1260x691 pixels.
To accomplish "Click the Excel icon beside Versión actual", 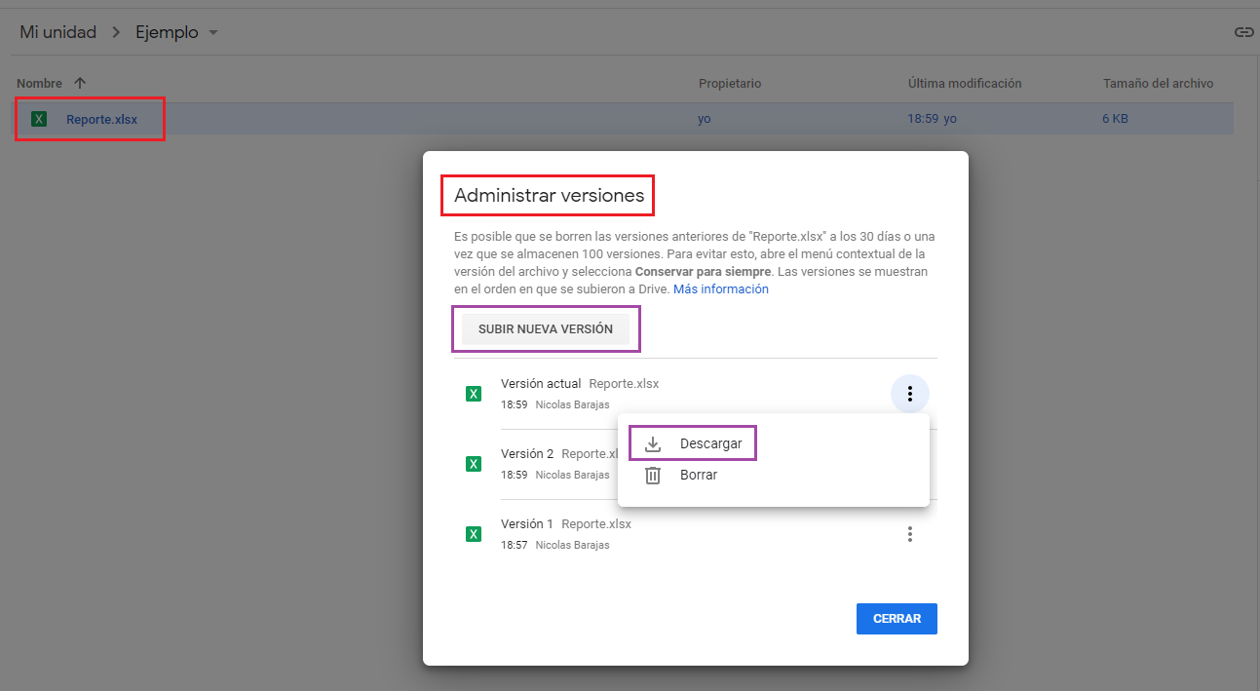I will click(x=474, y=394).
